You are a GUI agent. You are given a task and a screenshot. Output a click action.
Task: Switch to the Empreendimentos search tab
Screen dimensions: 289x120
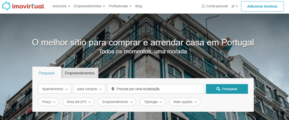(80, 73)
